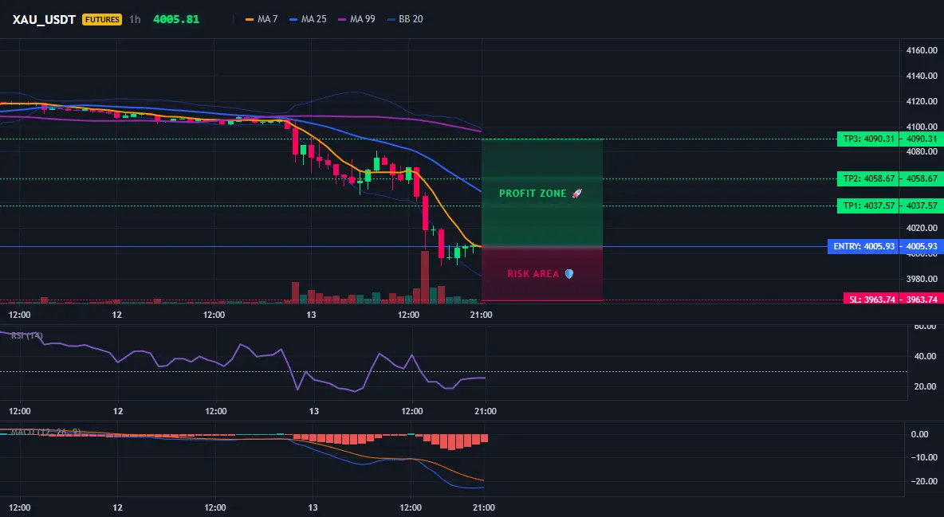Toggle the MA 99 legend entry
Image resolution: width=944 pixels, height=517 pixels.
(357, 19)
